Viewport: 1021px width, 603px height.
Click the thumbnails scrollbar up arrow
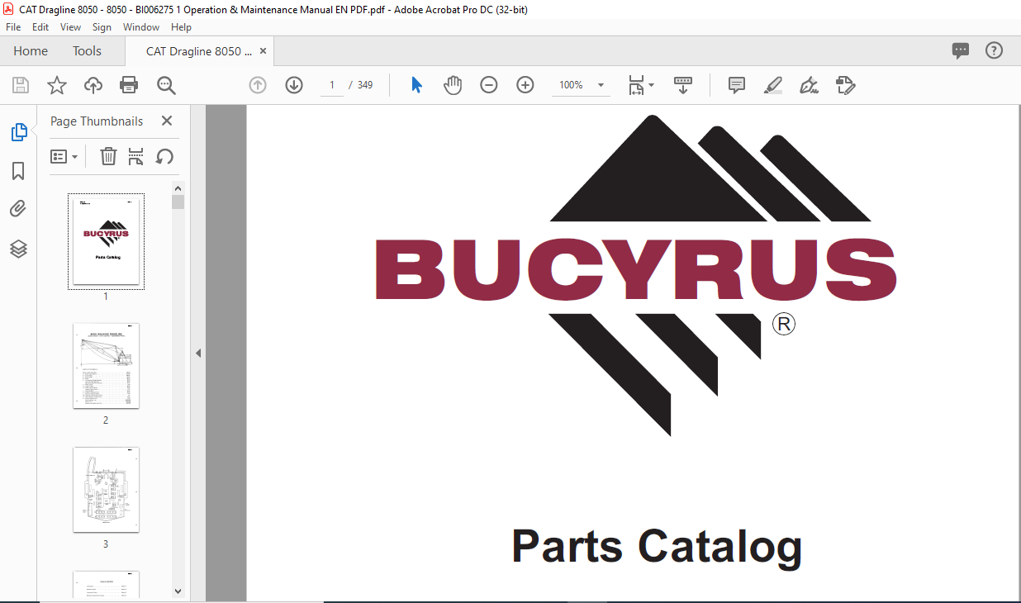coord(178,188)
